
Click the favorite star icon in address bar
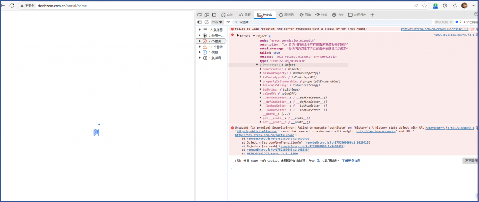425,5
